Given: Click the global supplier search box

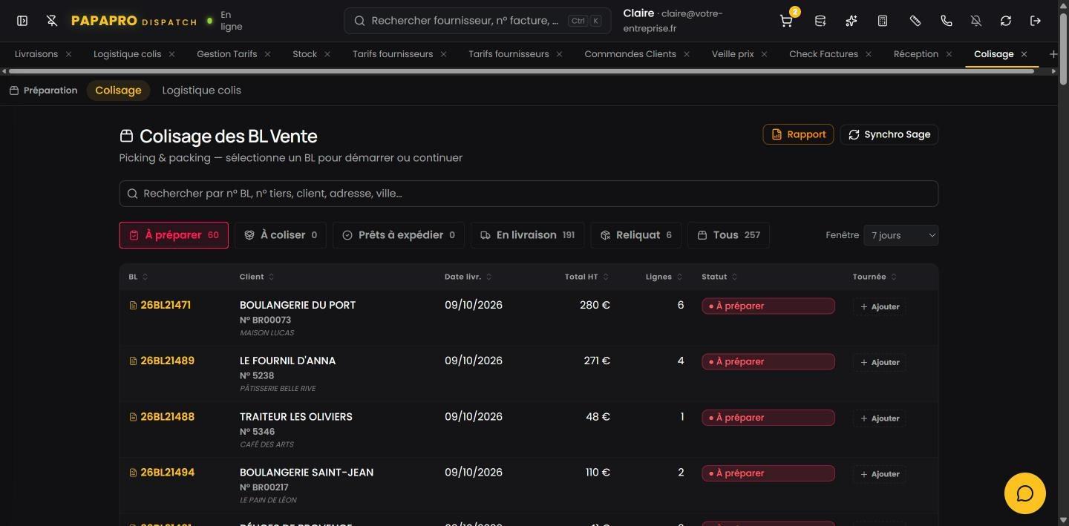Looking at the screenshot, I should pos(477,21).
